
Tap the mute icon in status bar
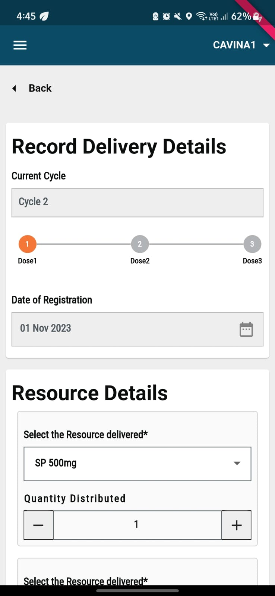tap(178, 16)
